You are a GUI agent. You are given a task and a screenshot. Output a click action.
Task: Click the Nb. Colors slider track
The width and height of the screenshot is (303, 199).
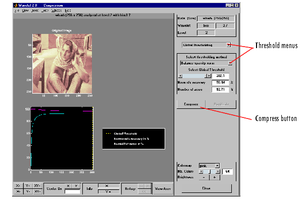point(210,172)
